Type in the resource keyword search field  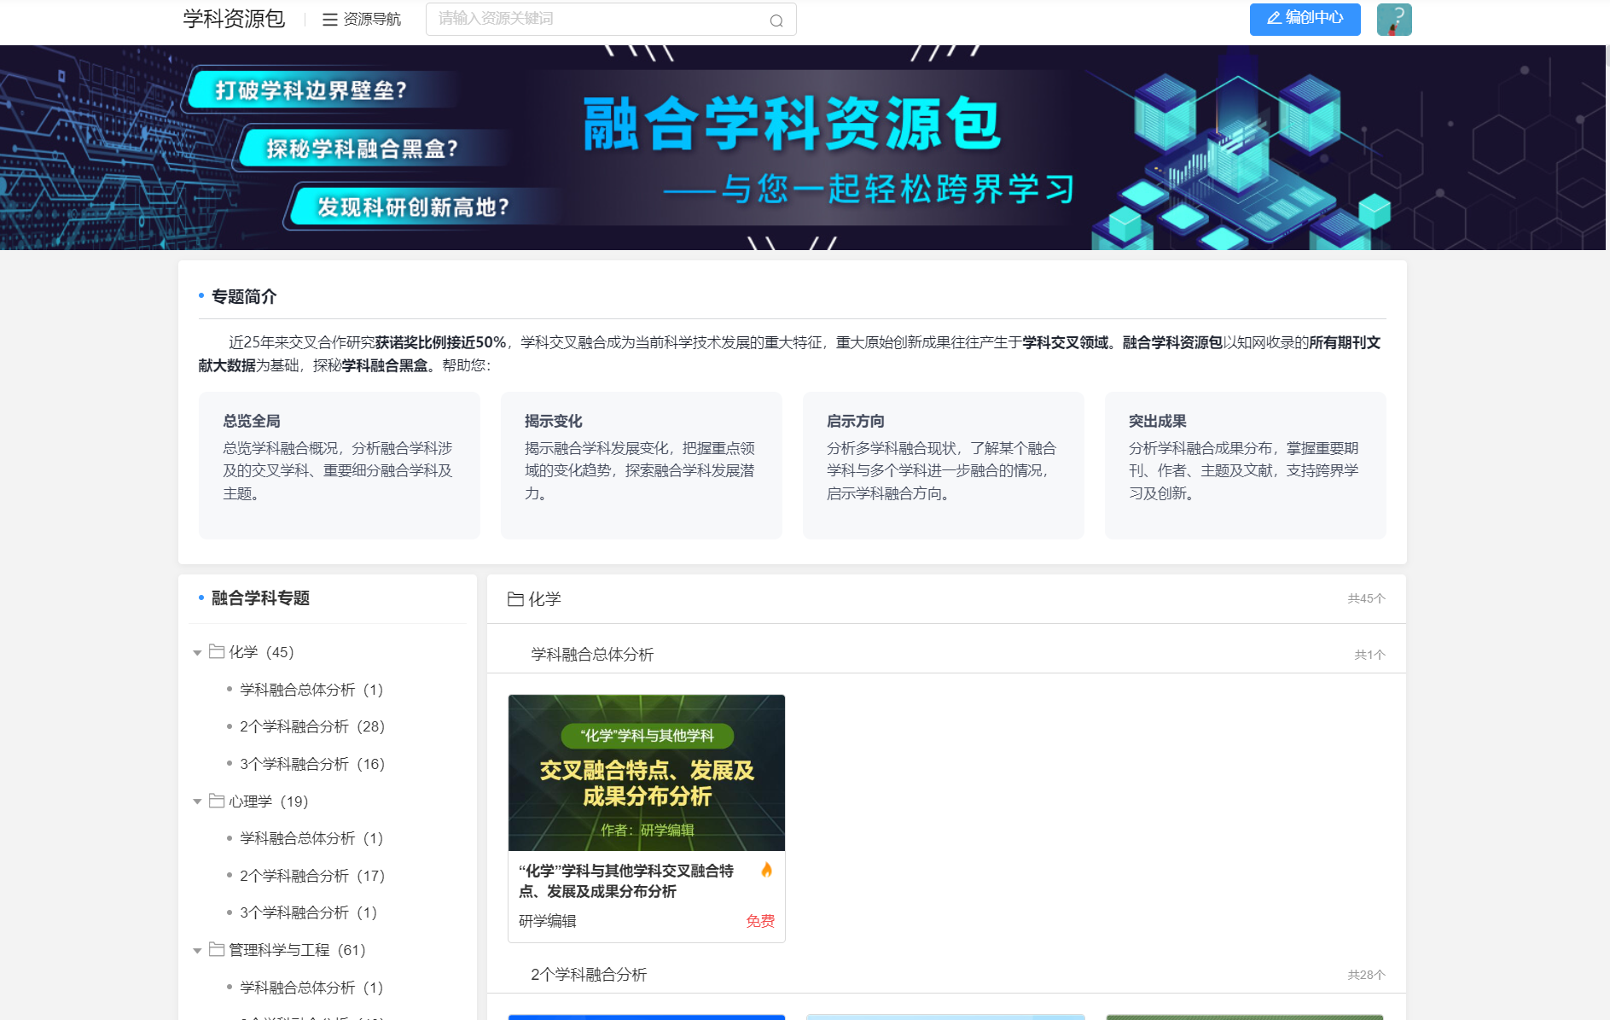[x=597, y=19]
